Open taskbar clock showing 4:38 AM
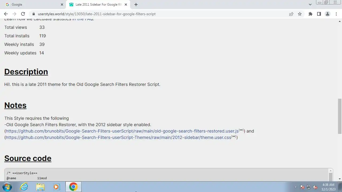 328,187
